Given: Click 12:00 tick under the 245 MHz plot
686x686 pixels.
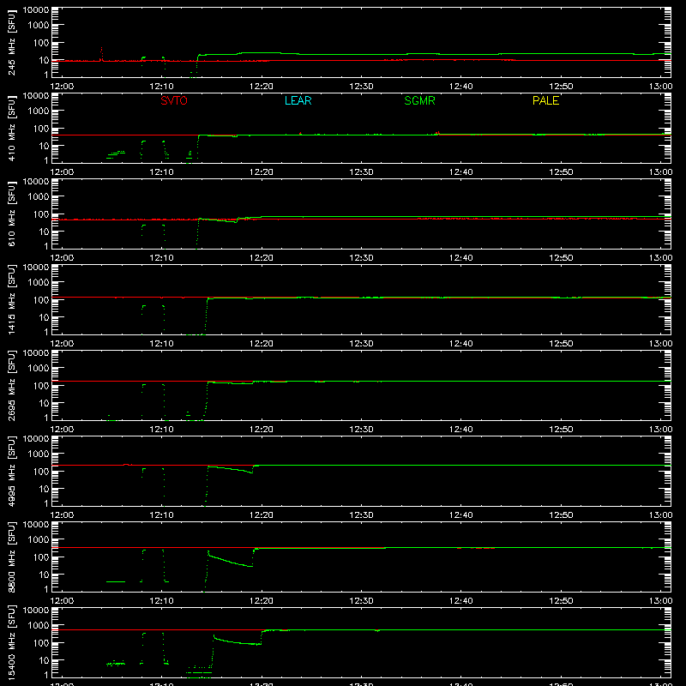Looking at the screenshot, I should [62, 87].
